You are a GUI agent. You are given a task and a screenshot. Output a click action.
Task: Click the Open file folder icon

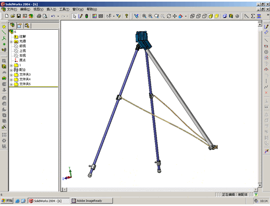coord(12,16)
